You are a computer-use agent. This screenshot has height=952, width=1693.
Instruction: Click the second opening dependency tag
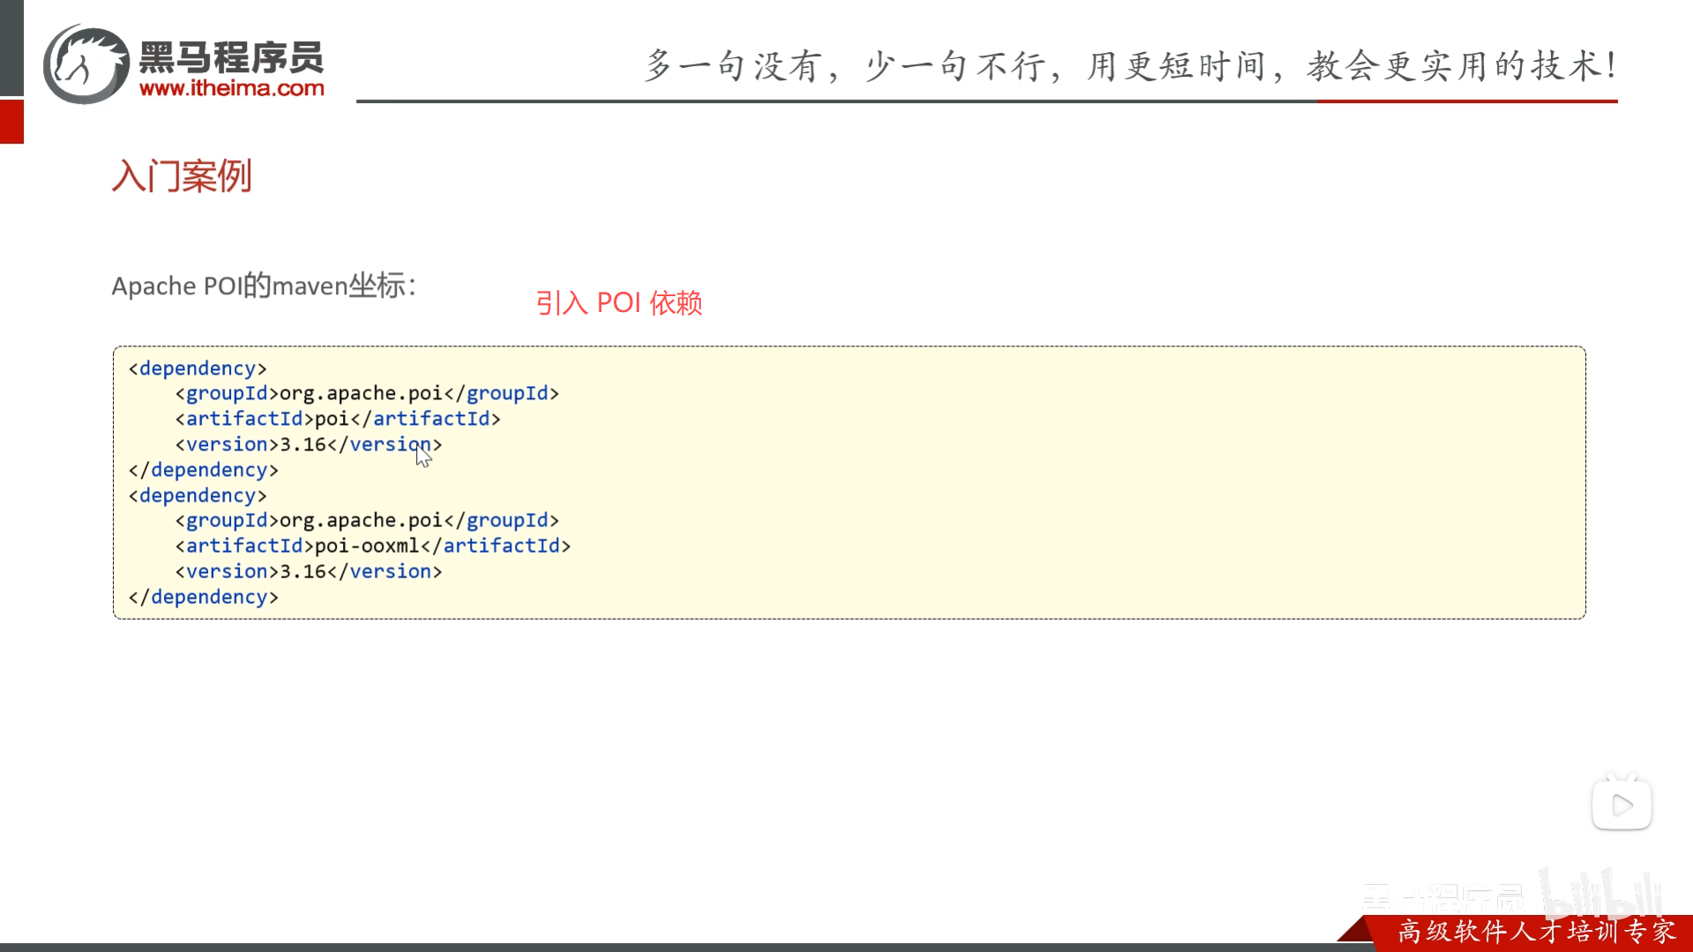(x=198, y=495)
